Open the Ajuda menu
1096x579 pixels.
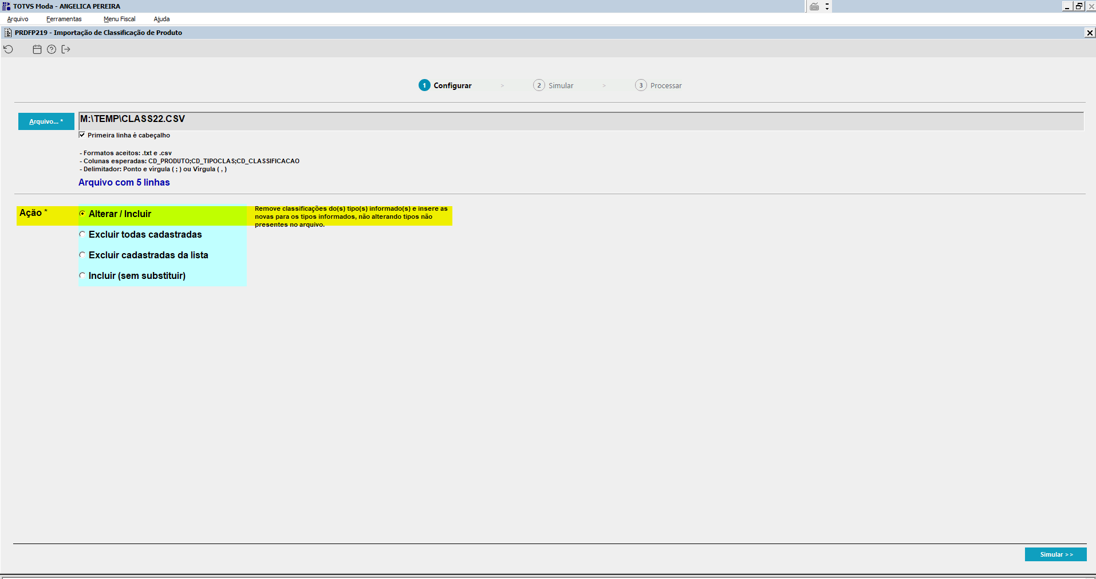pyautogui.click(x=161, y=19)
